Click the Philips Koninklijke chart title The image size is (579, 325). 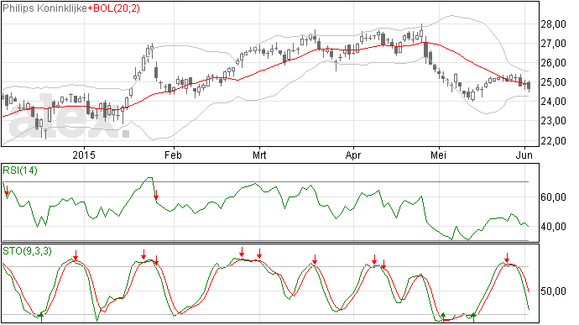coord(45,8)
